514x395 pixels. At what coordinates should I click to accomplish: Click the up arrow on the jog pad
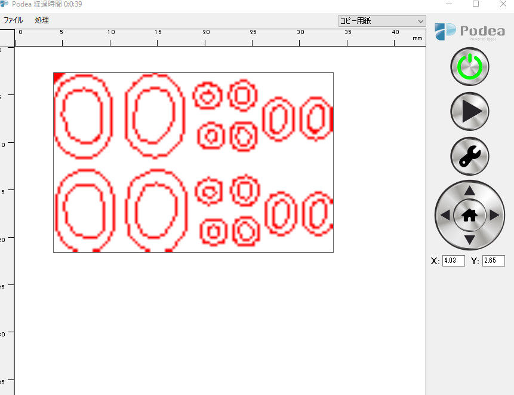(469, 191)
